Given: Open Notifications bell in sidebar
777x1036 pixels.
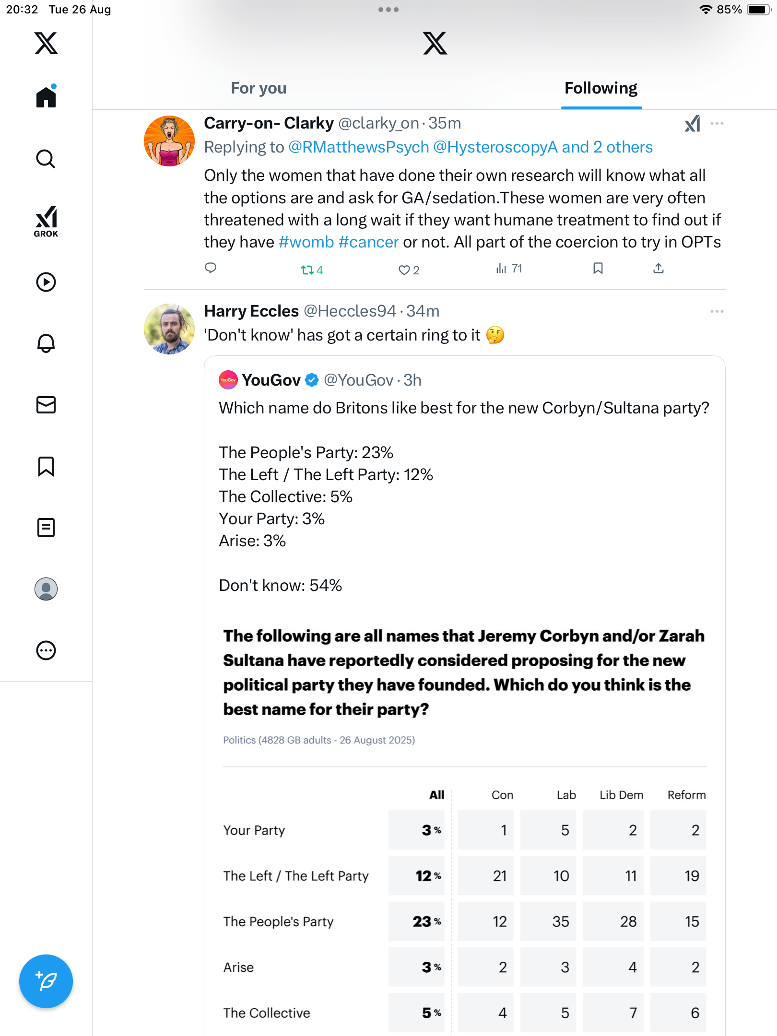Looking at the screenshot, I should [46, 343].
